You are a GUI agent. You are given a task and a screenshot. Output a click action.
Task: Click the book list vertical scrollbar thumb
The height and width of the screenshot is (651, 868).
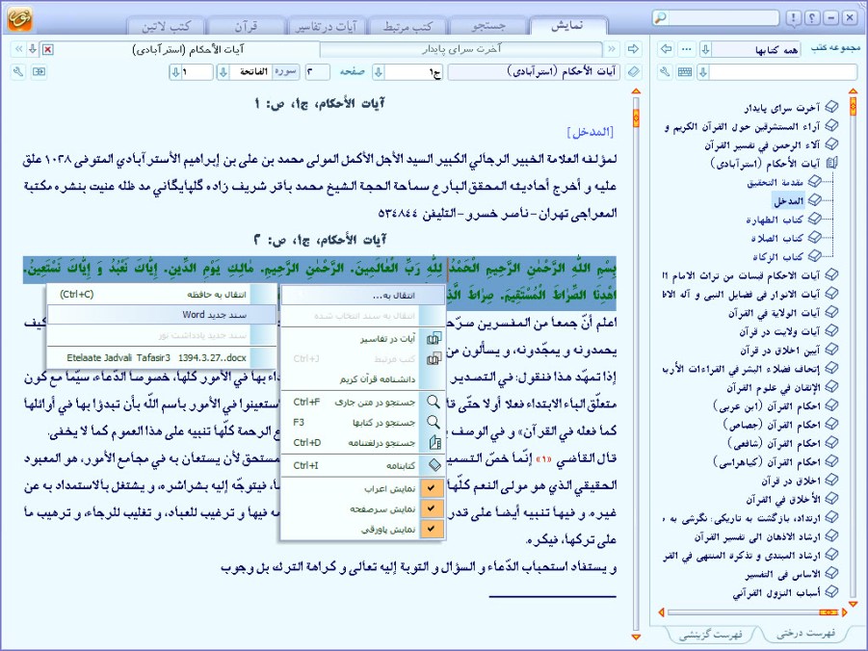[x=853, y=106]
